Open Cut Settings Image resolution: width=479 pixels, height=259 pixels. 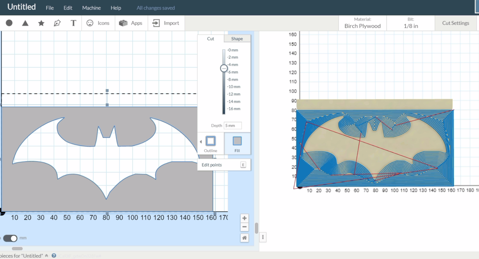point(456,23)
